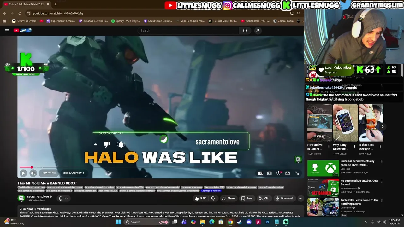
Task: Switch the player to theater mode
Action: point(288,173)
